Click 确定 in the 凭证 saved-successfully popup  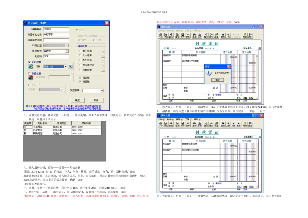point(217,80)
